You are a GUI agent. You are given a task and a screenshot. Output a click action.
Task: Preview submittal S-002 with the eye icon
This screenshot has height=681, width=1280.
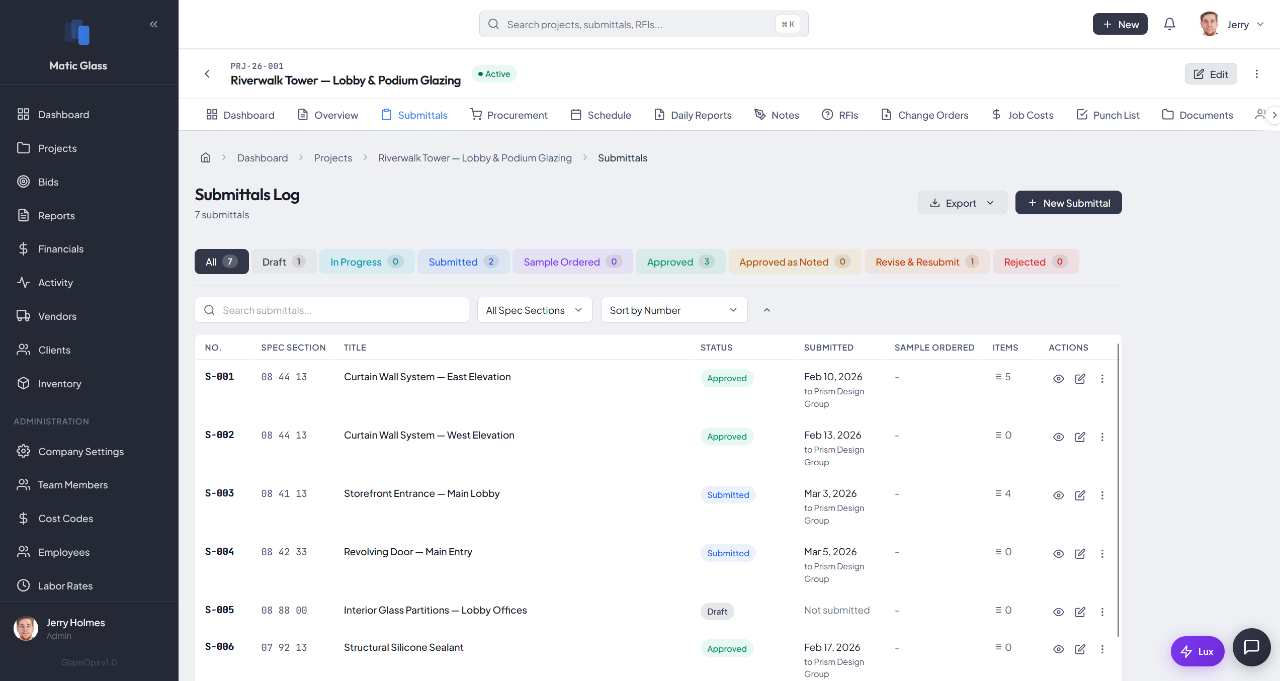coord(1058,437)
